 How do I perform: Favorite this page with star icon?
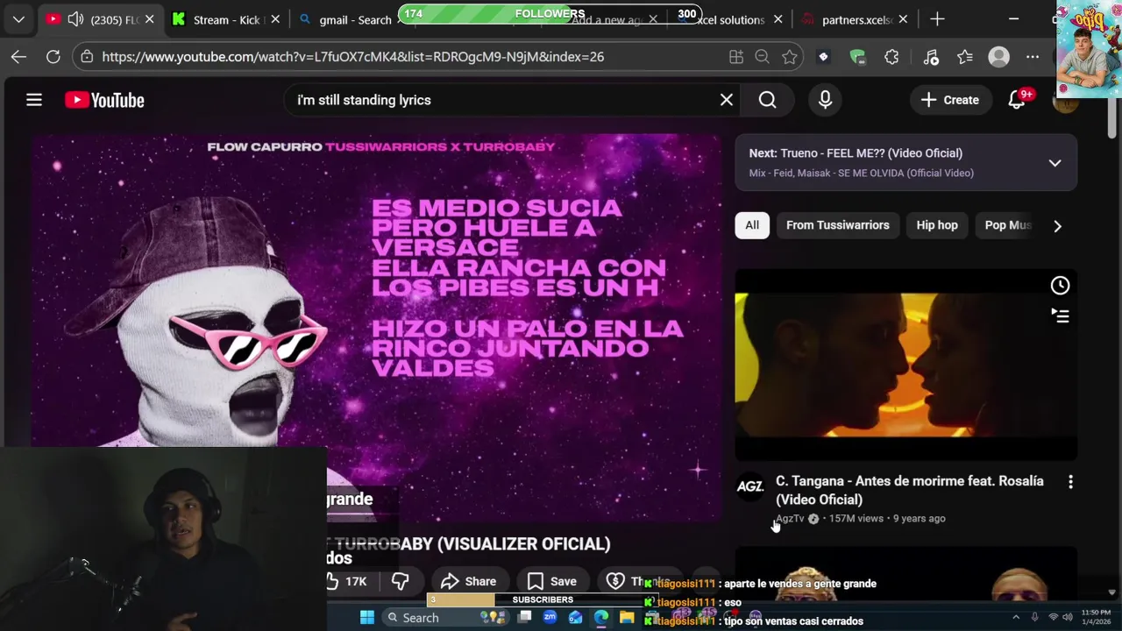pos(790,57)
